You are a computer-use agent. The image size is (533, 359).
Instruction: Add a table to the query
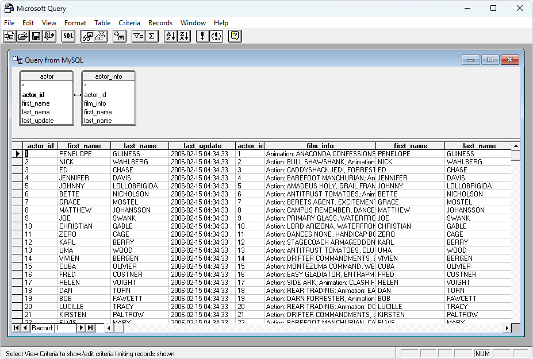click(119, 36)
